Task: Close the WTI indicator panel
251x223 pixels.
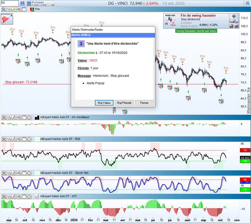Action: click(x=29, y=196)
